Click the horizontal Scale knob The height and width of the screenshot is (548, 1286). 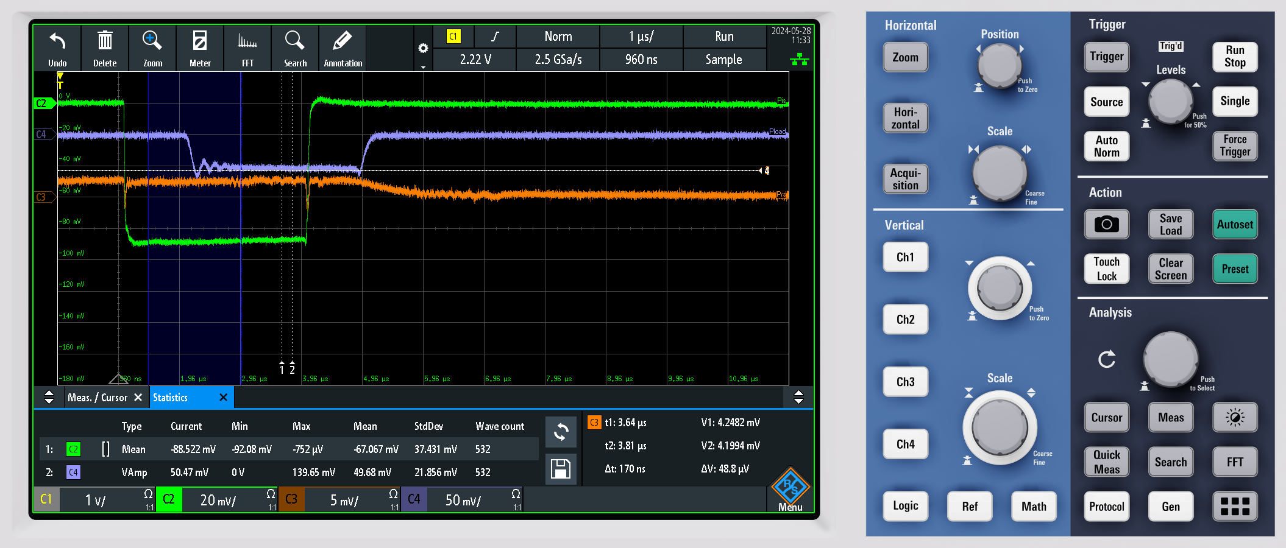point(1000,173)
